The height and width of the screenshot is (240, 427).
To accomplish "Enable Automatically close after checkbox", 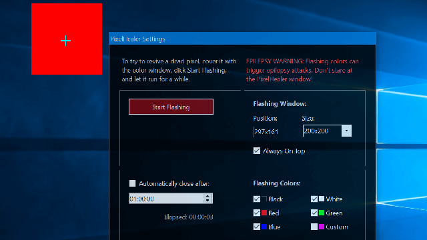I will 132,183.
